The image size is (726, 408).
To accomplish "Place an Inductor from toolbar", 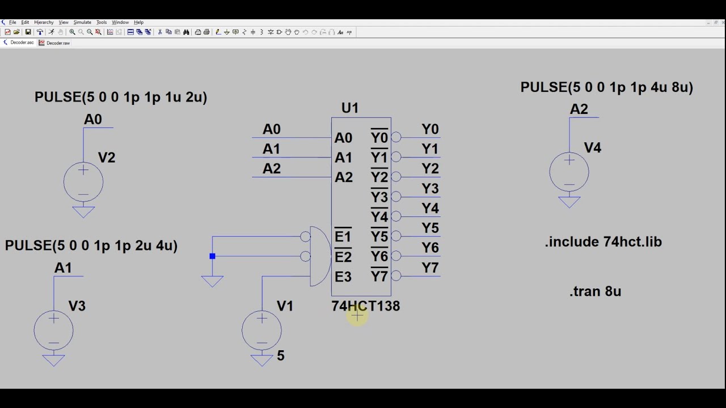I will (x=261, y=32).
